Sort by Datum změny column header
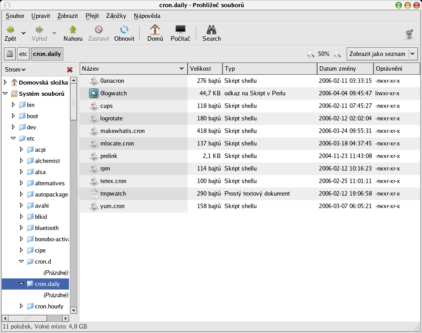422x333 pixels. [345, 68]
